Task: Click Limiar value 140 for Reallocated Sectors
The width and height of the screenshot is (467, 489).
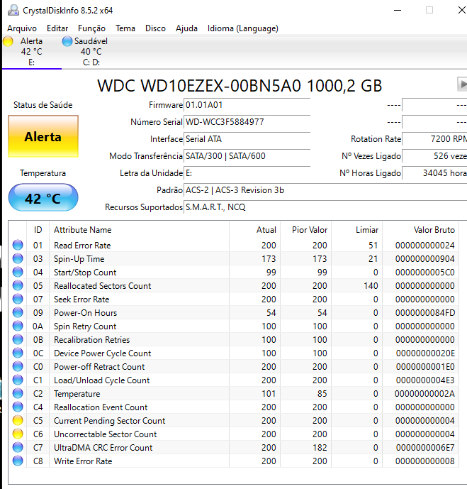Action: click(x=371, y=286)
